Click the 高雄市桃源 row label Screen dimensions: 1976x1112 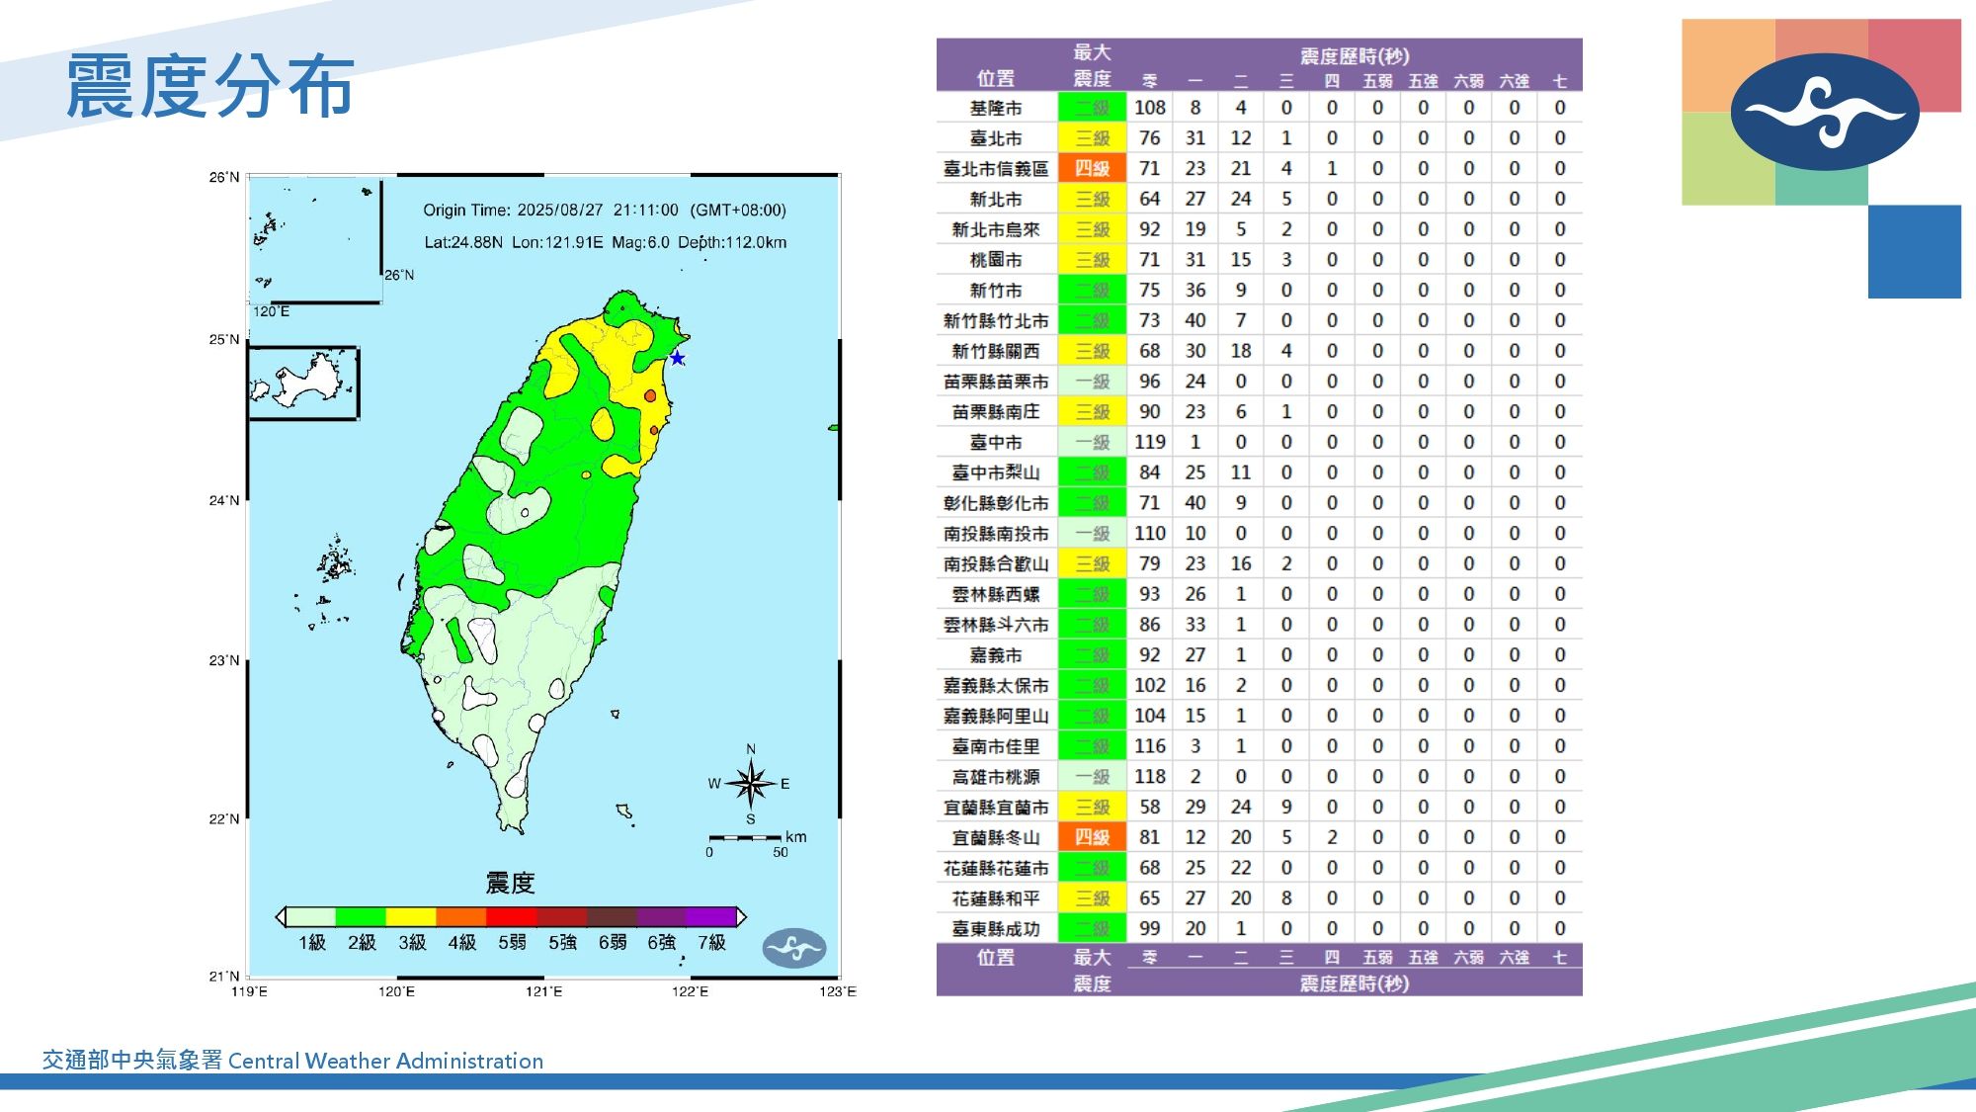996,777
